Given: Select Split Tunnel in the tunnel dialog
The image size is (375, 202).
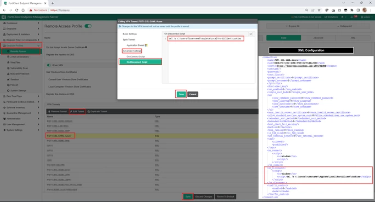Looking at the screenshot, I should pyautogui.click(x=129, y=39).
